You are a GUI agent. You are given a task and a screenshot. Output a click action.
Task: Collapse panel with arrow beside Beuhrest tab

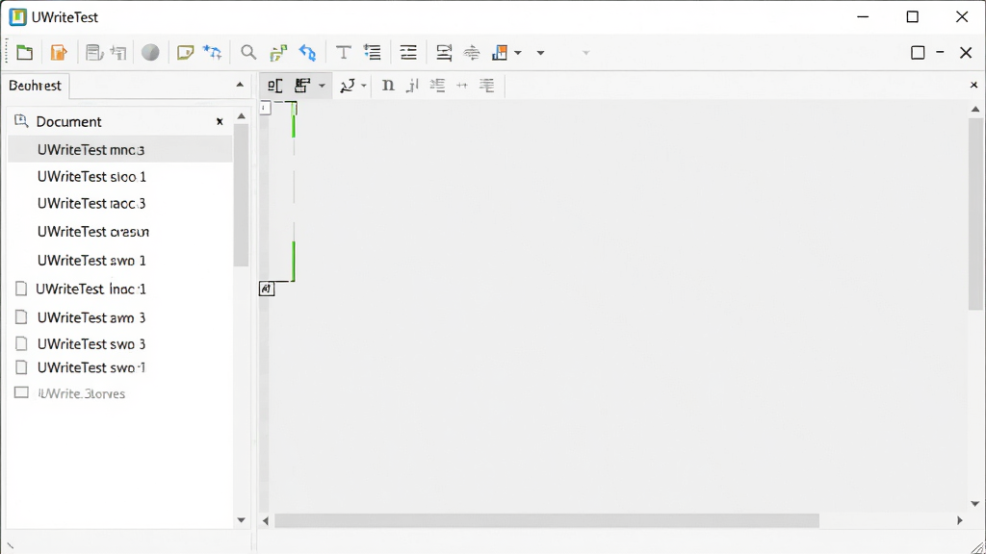240,85
